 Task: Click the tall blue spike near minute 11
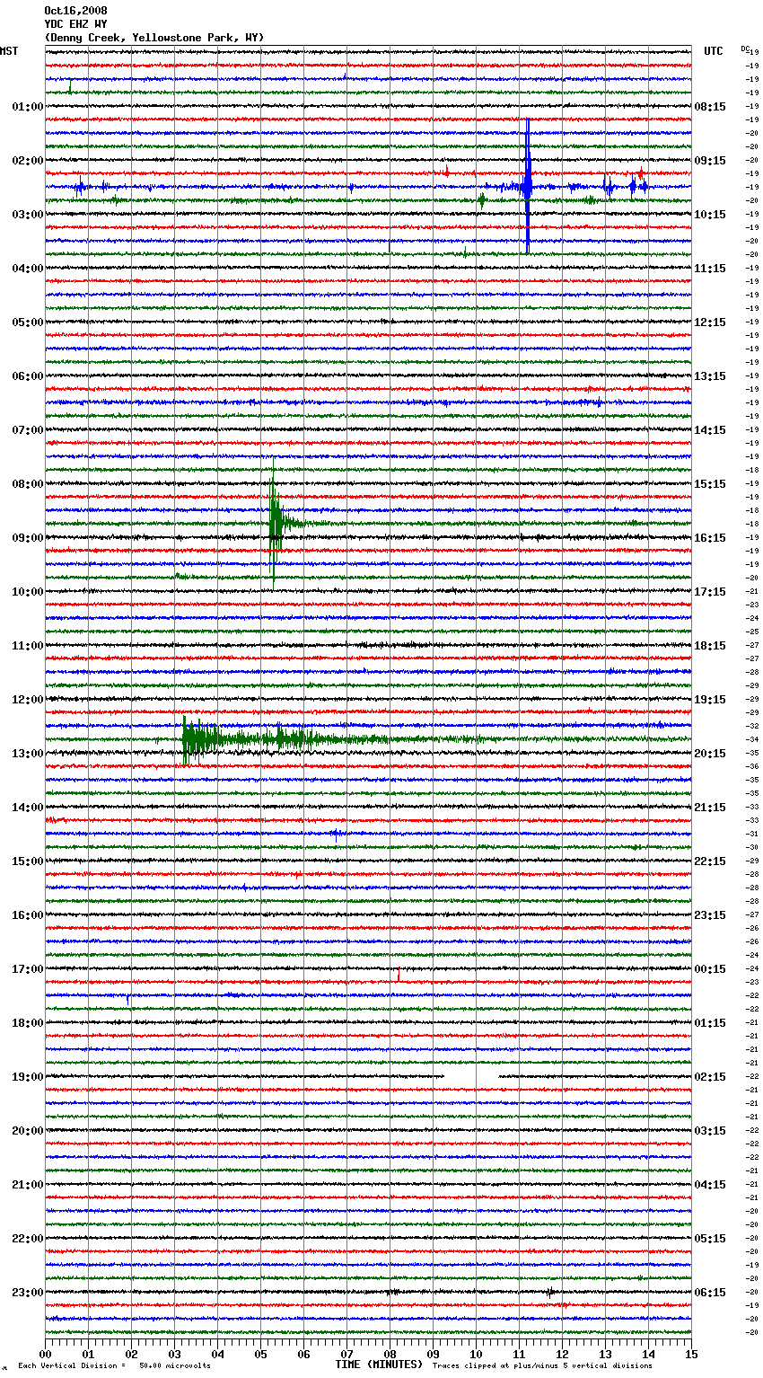tap(528, 187)
